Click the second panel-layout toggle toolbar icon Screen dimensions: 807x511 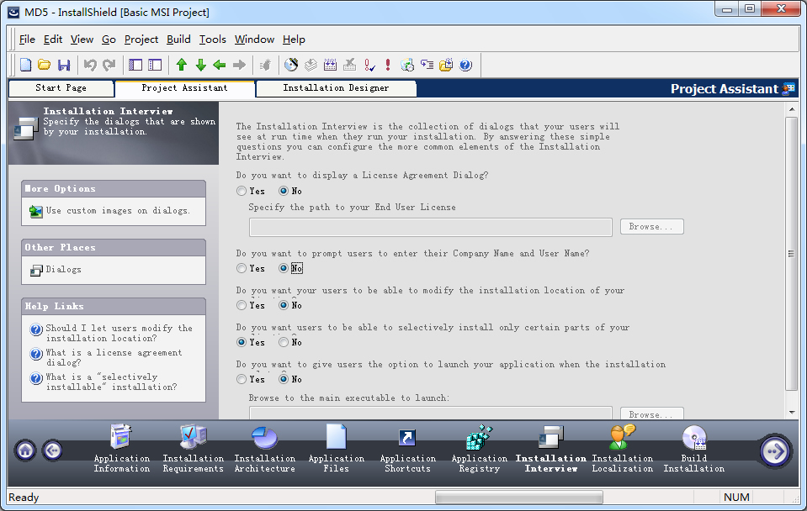pos(155,65)
